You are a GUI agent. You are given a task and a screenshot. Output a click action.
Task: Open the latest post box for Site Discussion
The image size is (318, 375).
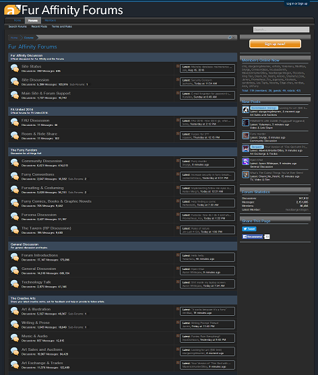pos(208,81)
